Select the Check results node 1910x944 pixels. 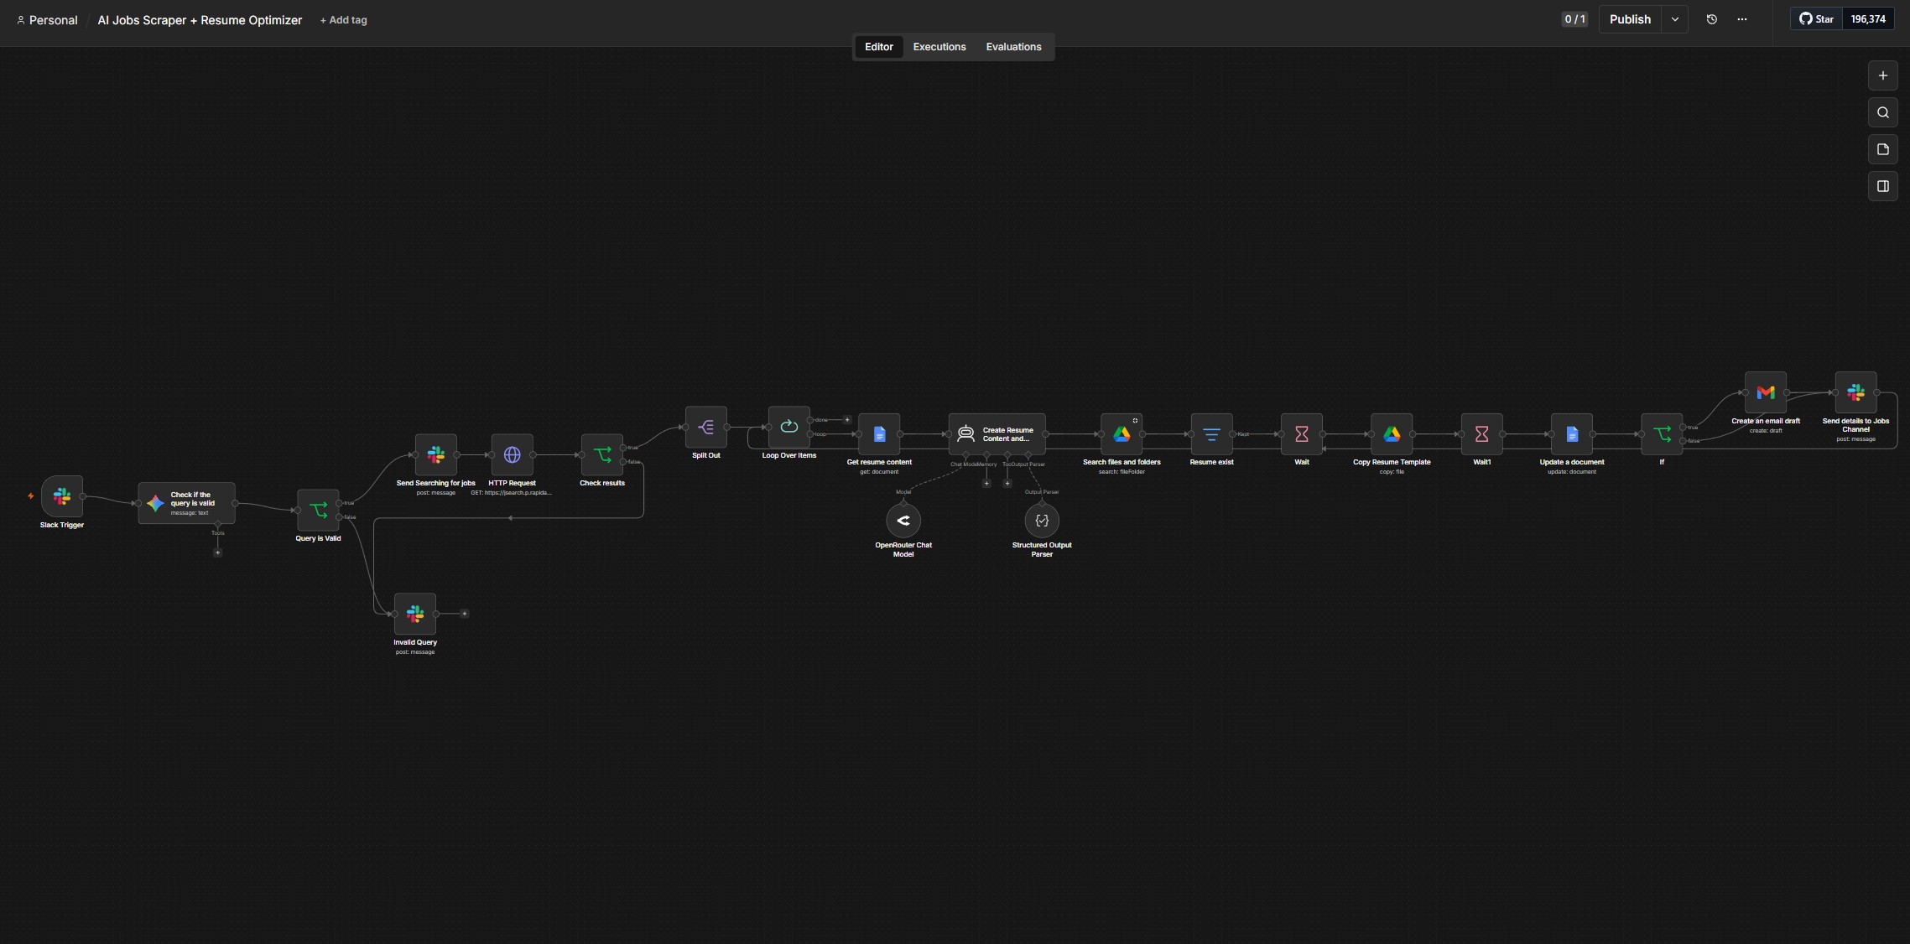[602, 454]
